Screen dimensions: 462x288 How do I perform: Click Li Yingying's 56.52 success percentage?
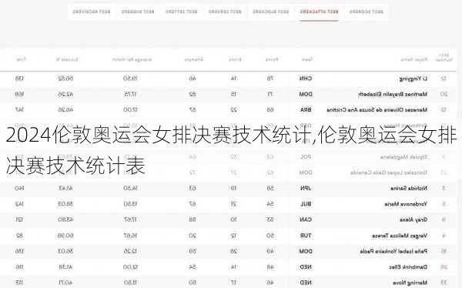[x=65, y=79]
